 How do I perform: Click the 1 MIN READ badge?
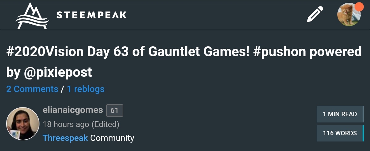point(340,114)
